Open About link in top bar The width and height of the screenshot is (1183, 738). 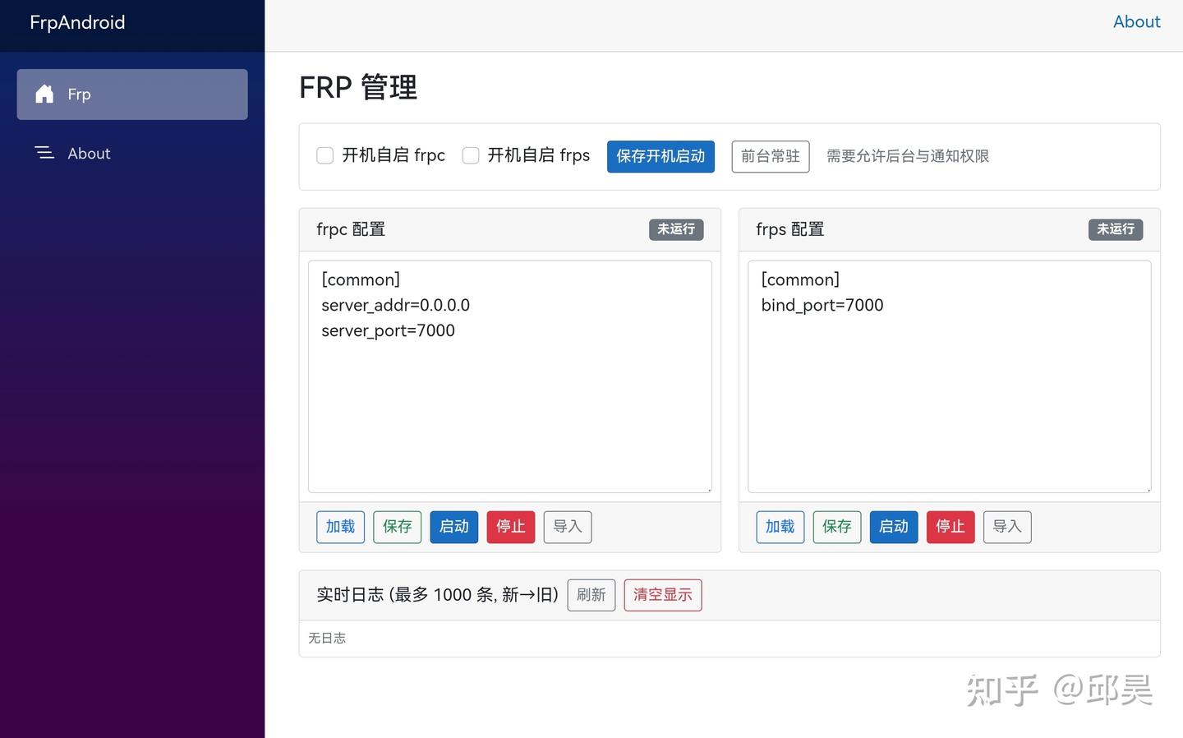click(x=1136, y=22)
